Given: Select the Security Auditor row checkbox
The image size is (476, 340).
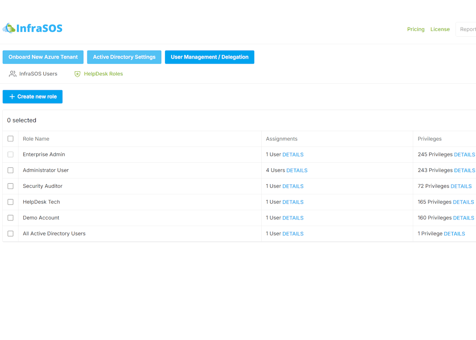Looking at the screenshot, I should point(11,186).
